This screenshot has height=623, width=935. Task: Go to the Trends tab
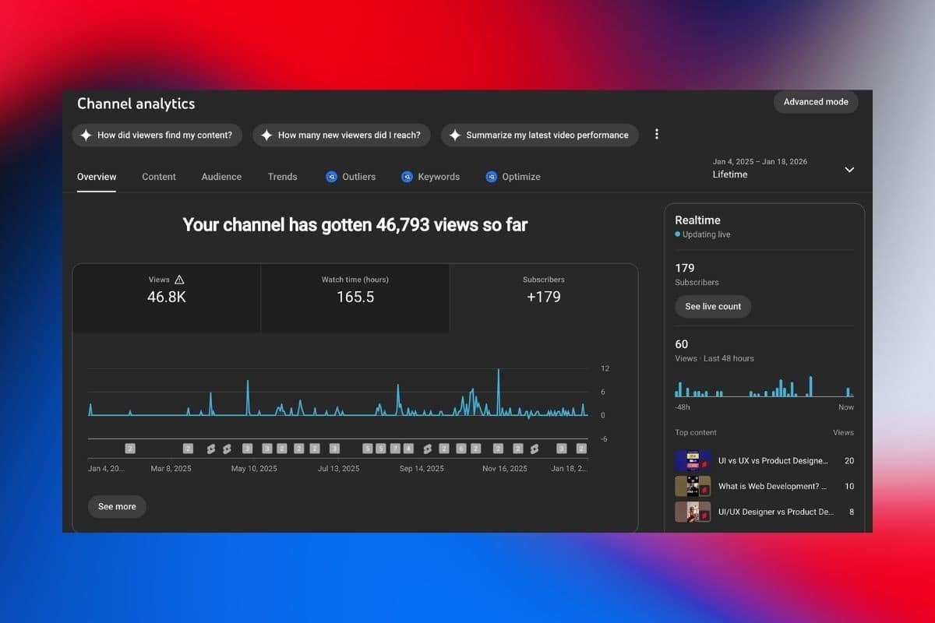coord(282,177)
